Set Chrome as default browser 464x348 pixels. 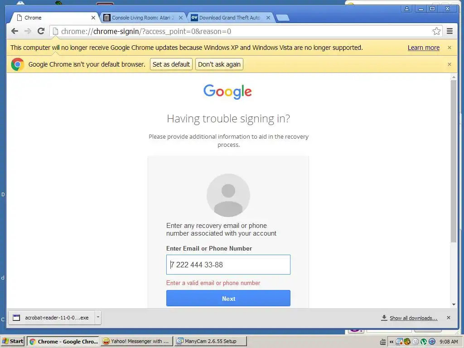171,64
